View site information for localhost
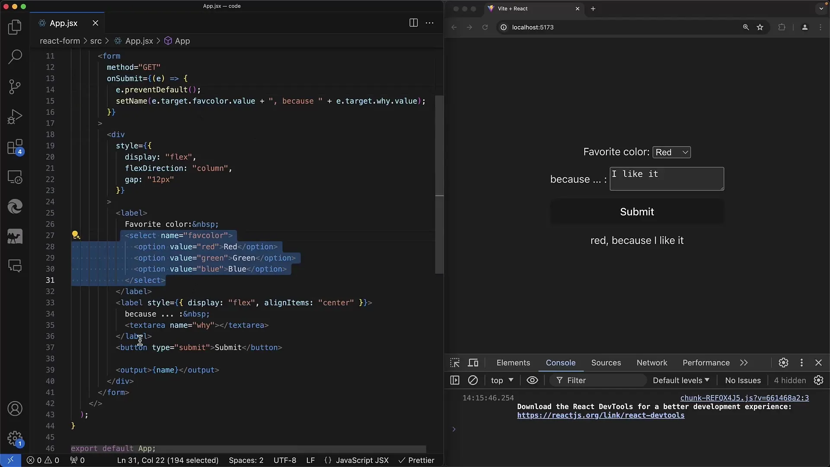 point(503,27)
